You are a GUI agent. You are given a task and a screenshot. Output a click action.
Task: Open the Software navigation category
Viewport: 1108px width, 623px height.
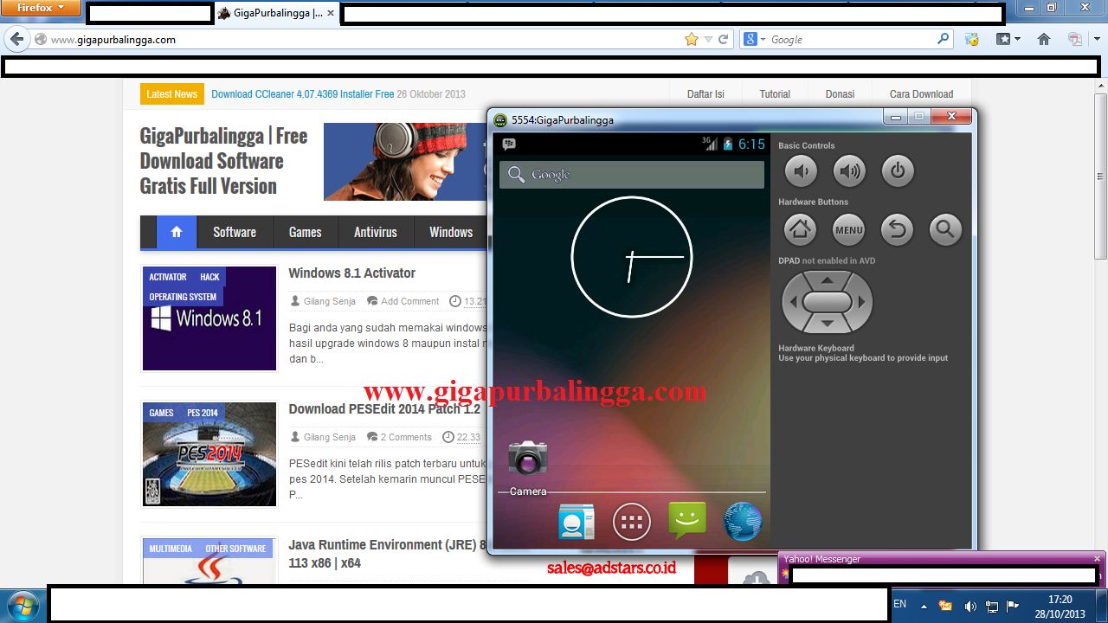(x=235, y=232)
